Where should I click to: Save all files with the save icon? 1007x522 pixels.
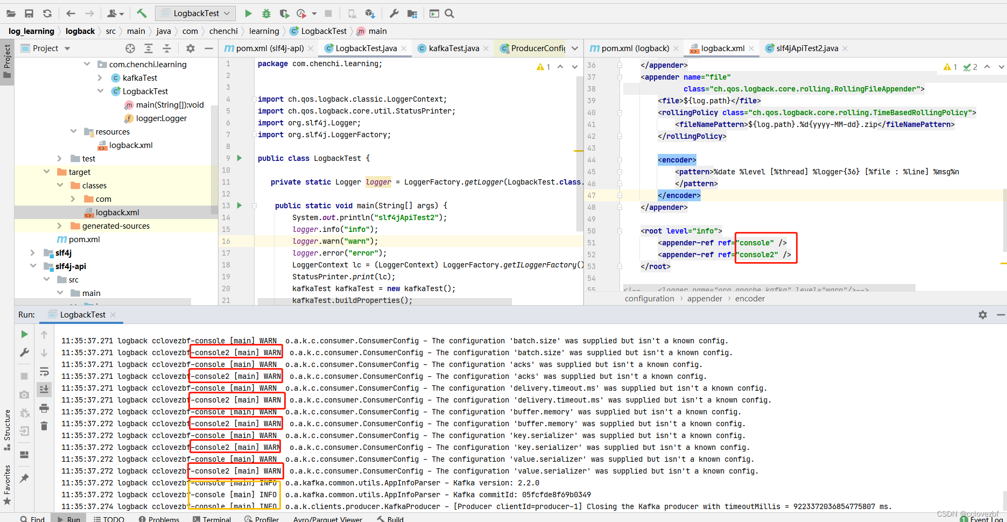coord(29,13)
